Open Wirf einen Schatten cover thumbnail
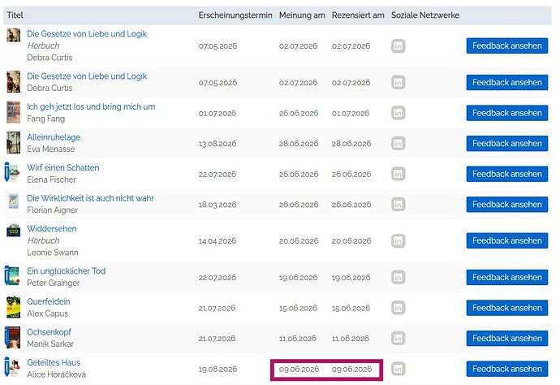This screenshot has width=560, height=385. point(15,173)
